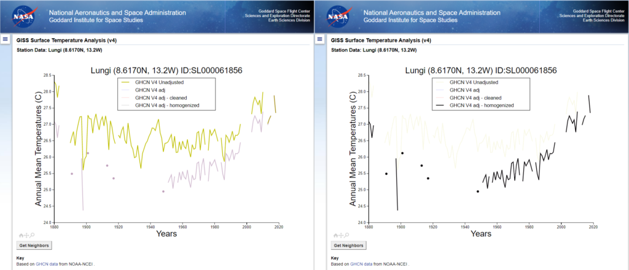Open Goddard Space Flight Center link in left header
The height and width of the screenshot is (270, 629).
click(x=285, y=11)
